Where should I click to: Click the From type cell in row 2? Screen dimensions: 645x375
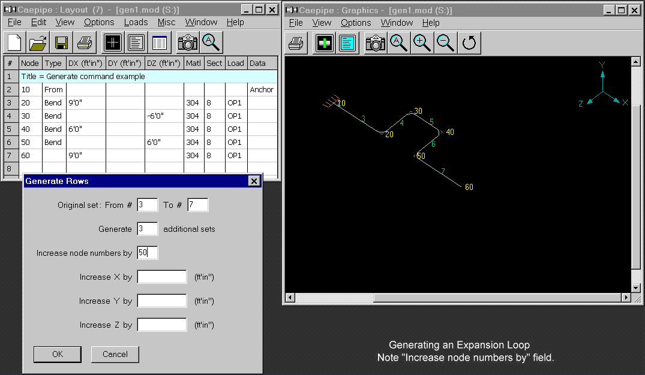point(54,89)
